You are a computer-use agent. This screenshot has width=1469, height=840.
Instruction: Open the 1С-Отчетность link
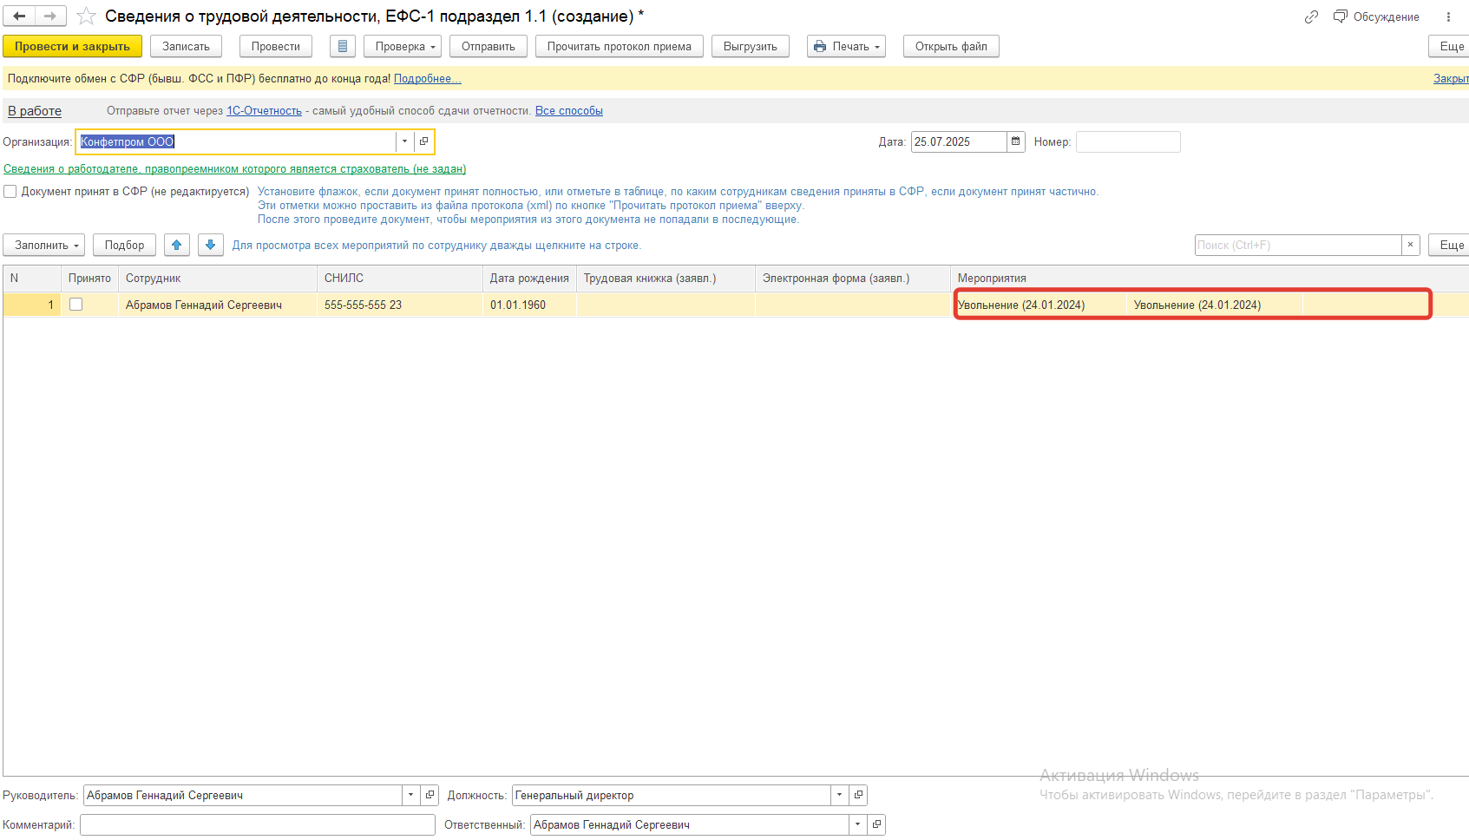(x=264, y=111)
